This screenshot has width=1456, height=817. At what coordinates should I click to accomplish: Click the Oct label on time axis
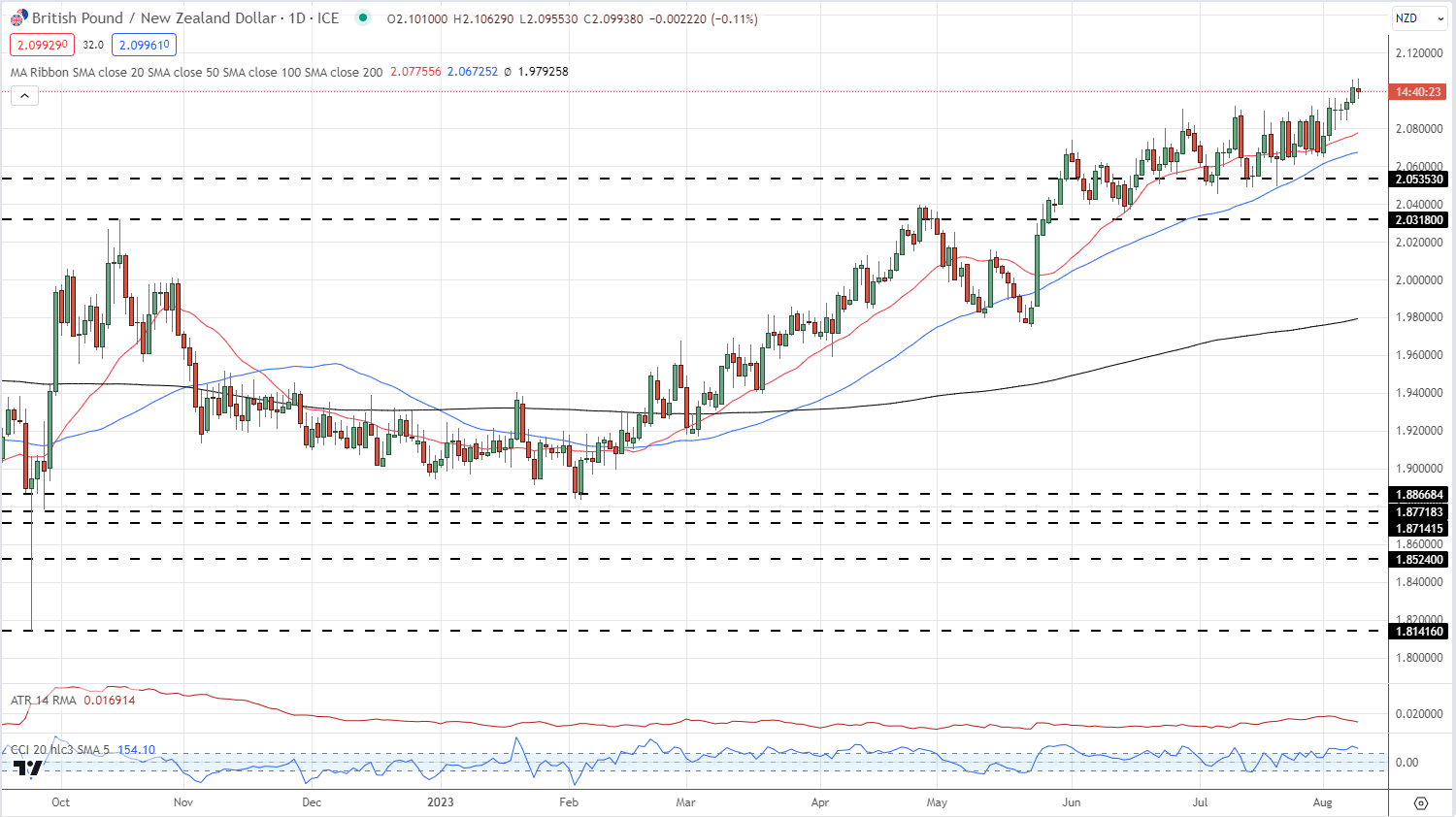click(60, 802)
